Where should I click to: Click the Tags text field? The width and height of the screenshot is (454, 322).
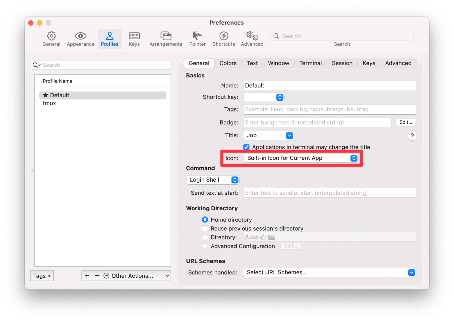(330, 109)
